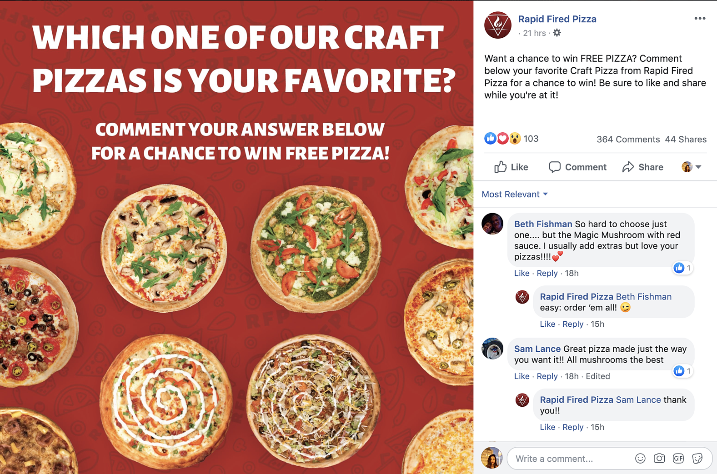
Task: Click the Comment action button
Action: point(577,167)
